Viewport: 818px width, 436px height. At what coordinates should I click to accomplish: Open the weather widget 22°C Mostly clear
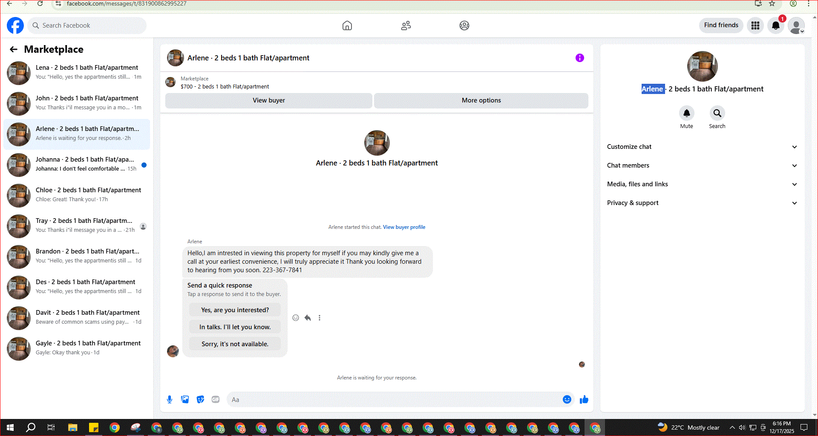(x=689, y=427)
